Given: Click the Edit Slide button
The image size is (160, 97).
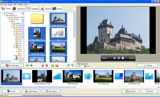Looking at the screenshot, I should 147,65.
